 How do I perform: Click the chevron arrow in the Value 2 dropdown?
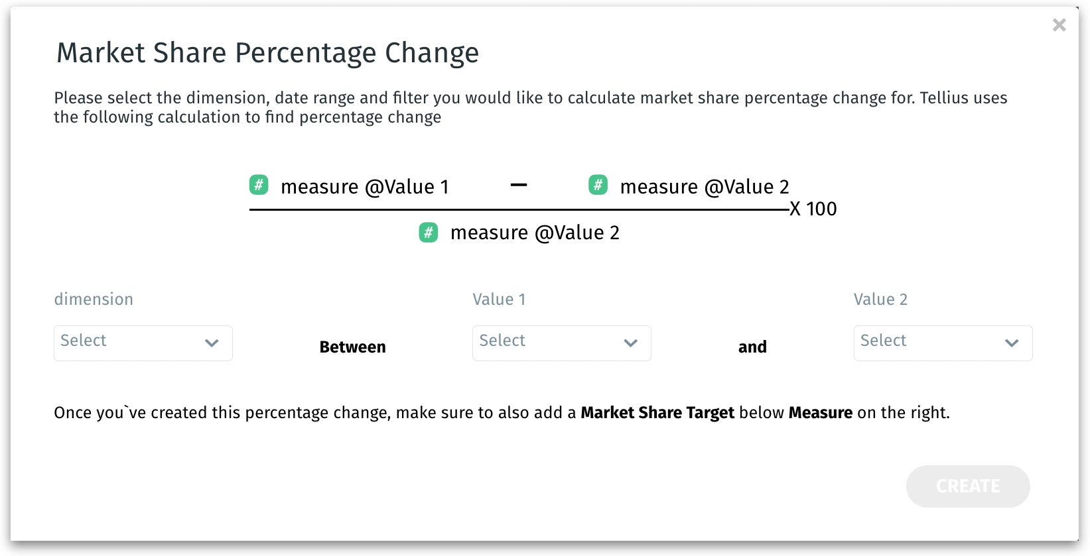(x=1011, y=343)
